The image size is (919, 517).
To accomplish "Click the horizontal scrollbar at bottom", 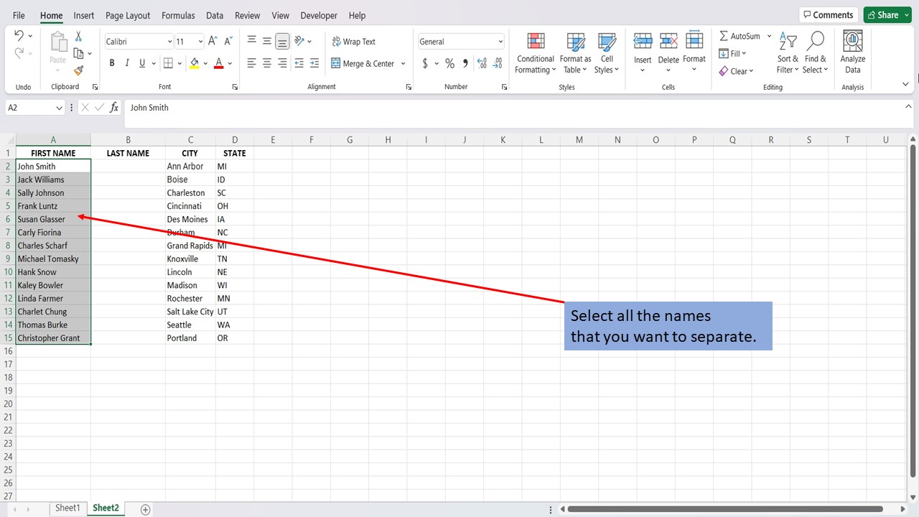I will coord(724,509).
